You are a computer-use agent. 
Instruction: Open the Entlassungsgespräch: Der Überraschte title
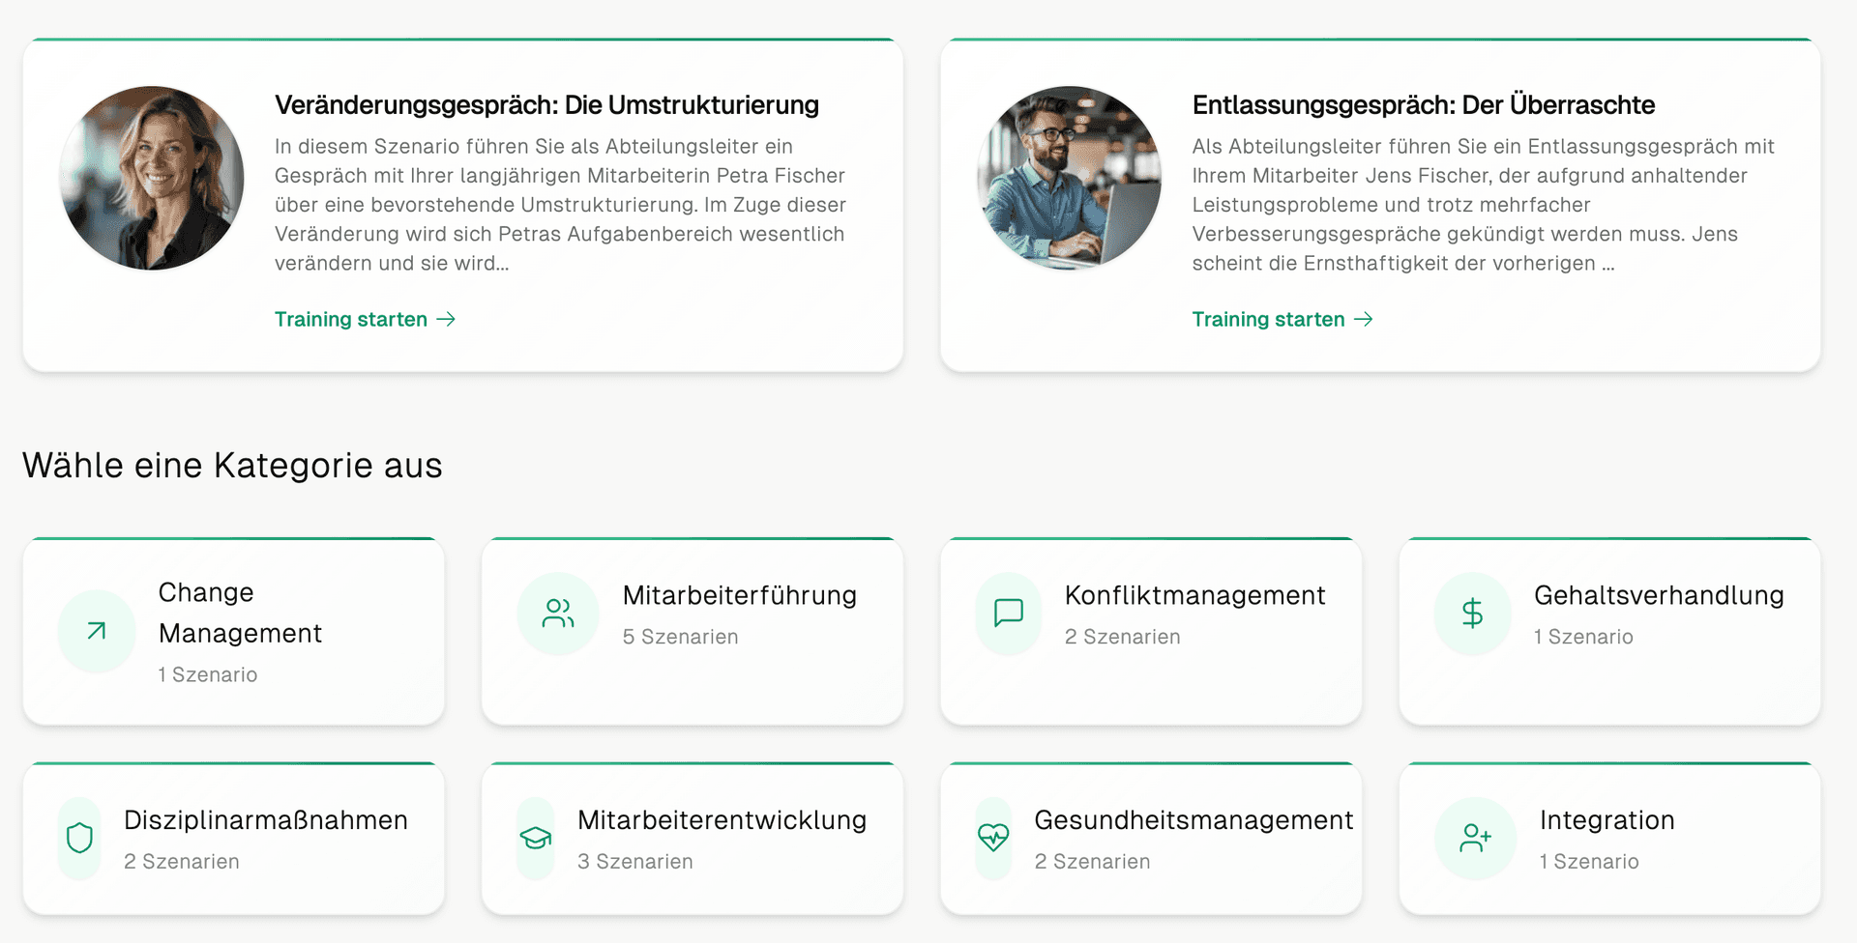click(x=1423, y=104)
